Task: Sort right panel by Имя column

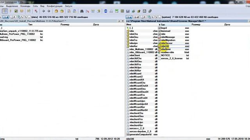Action: (x=142, y=24)
